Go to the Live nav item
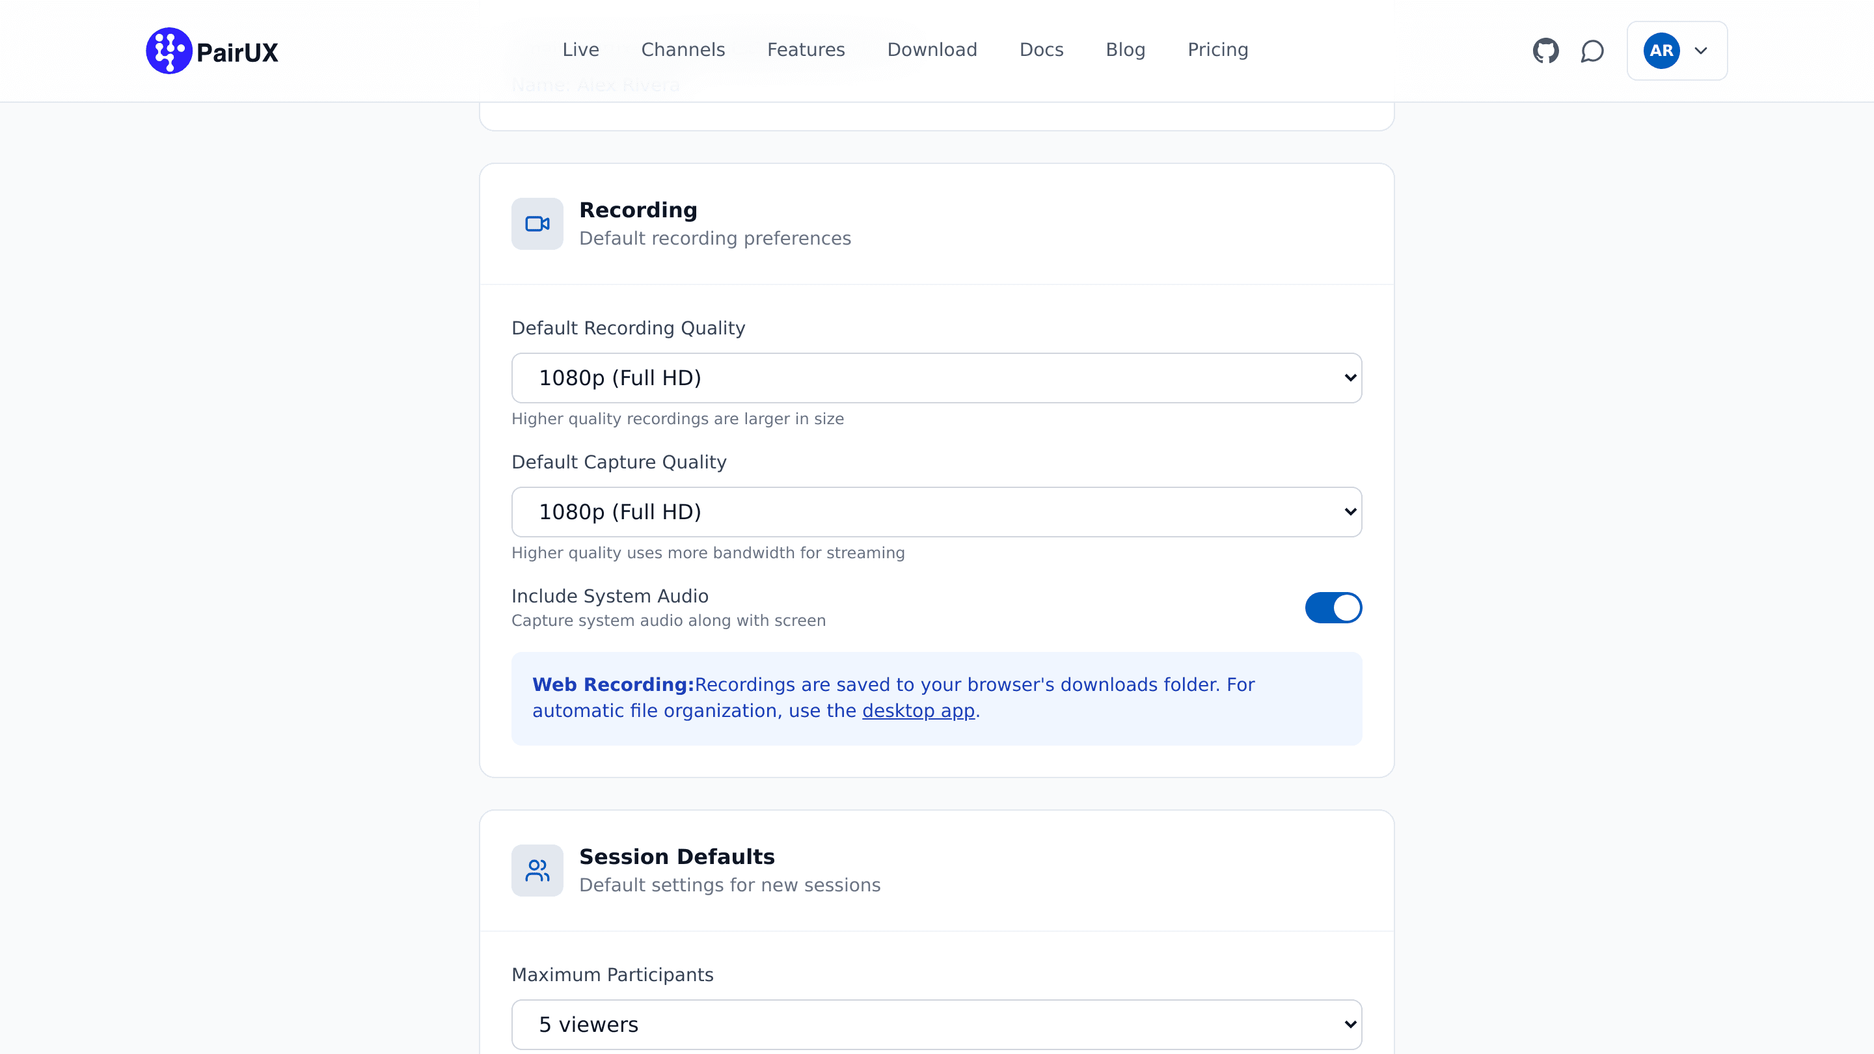The image size is (1874, 1054). pyautogui.click(x=580, y=50)
